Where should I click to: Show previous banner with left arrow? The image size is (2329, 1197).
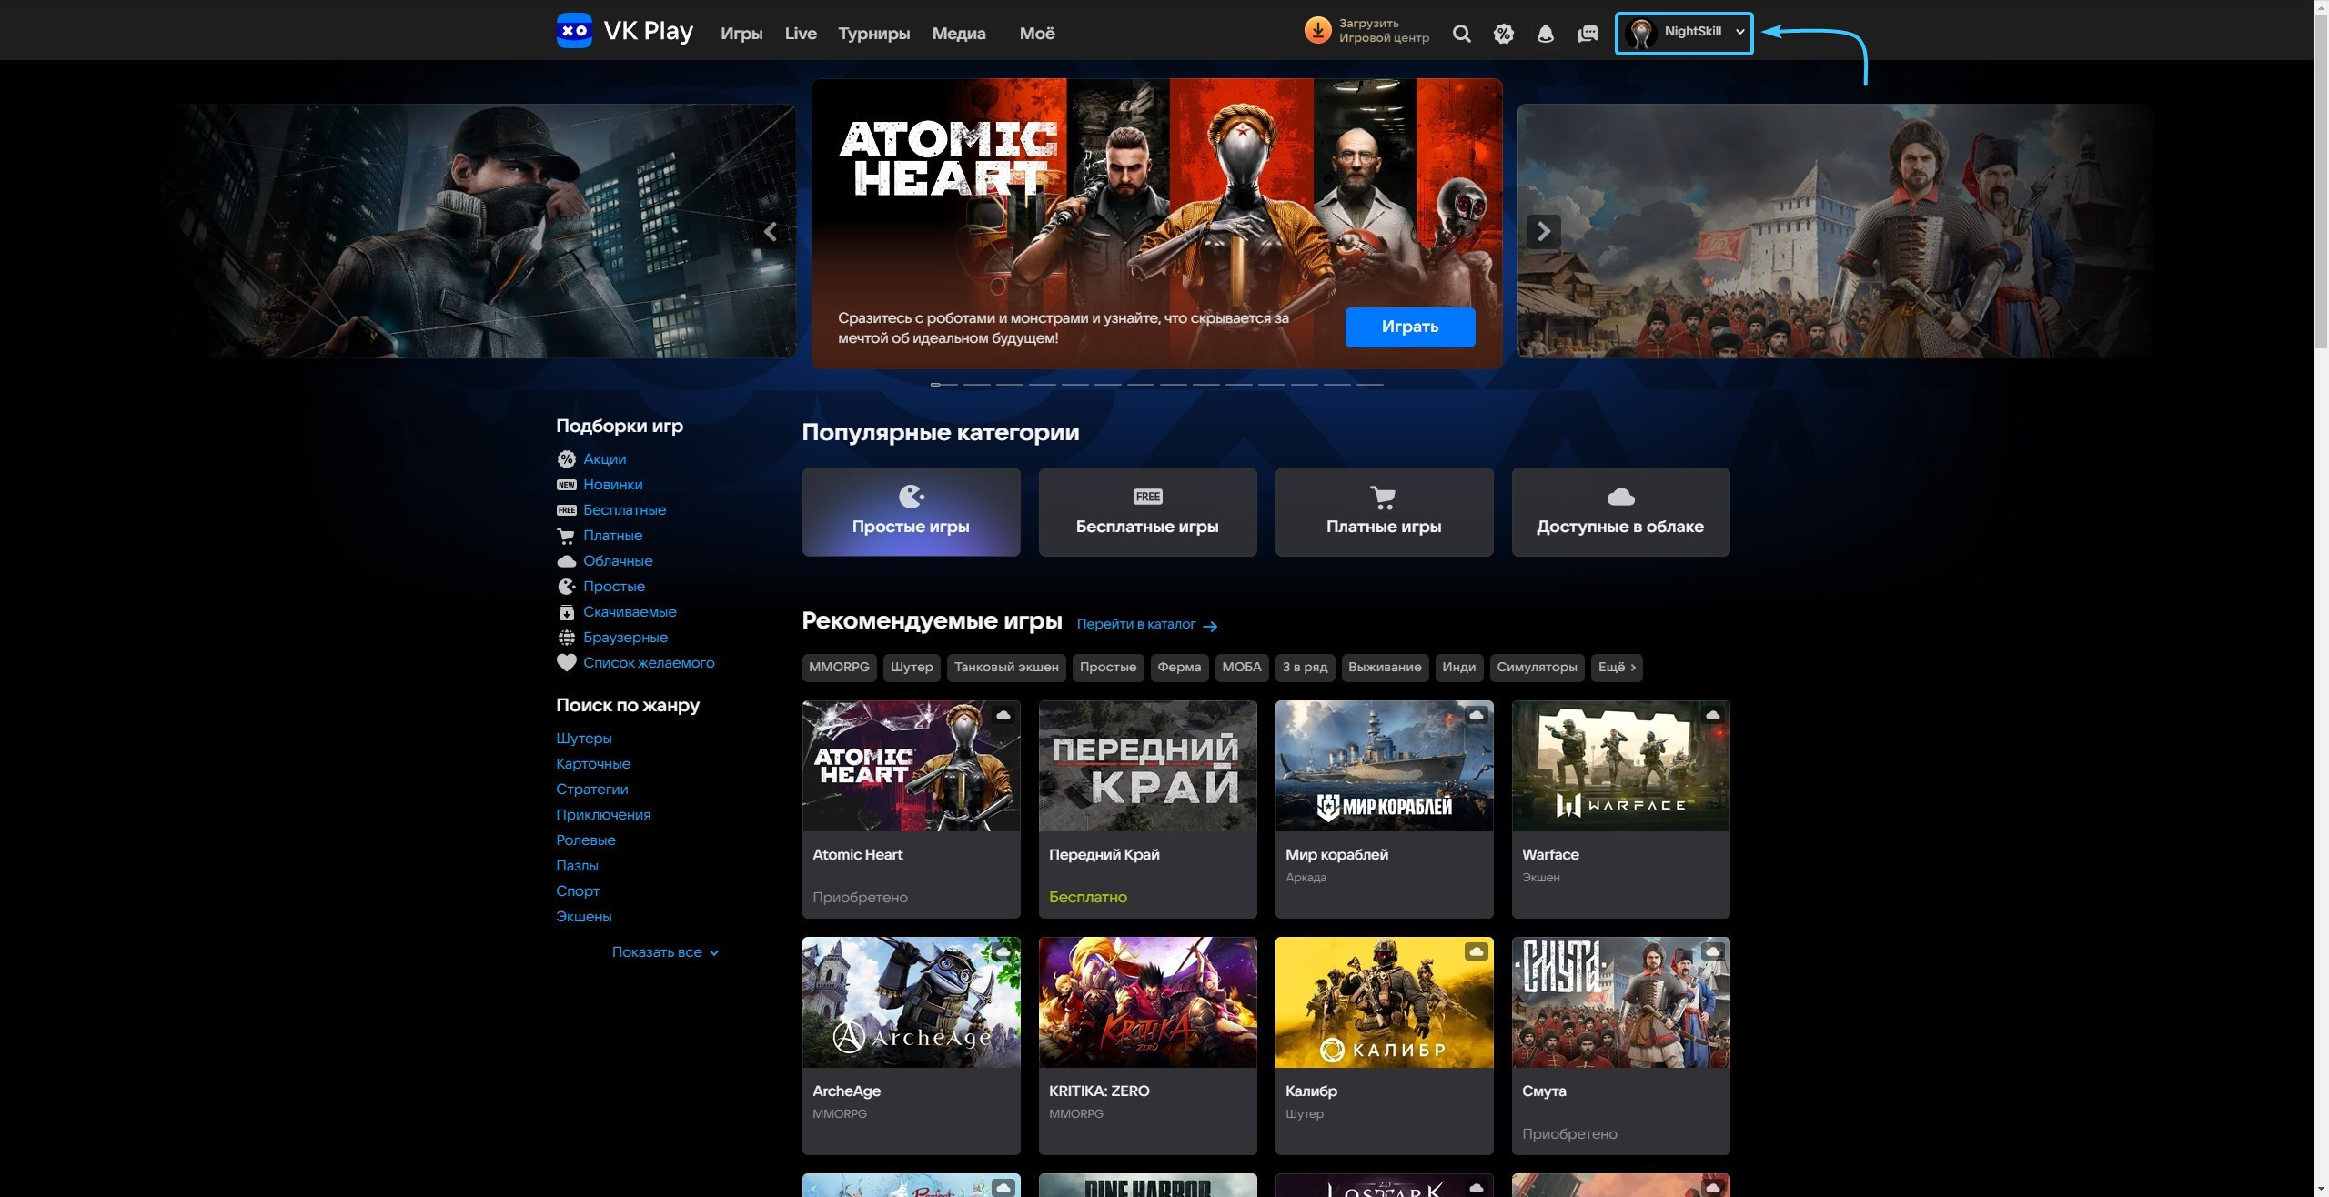click(771, 232)
